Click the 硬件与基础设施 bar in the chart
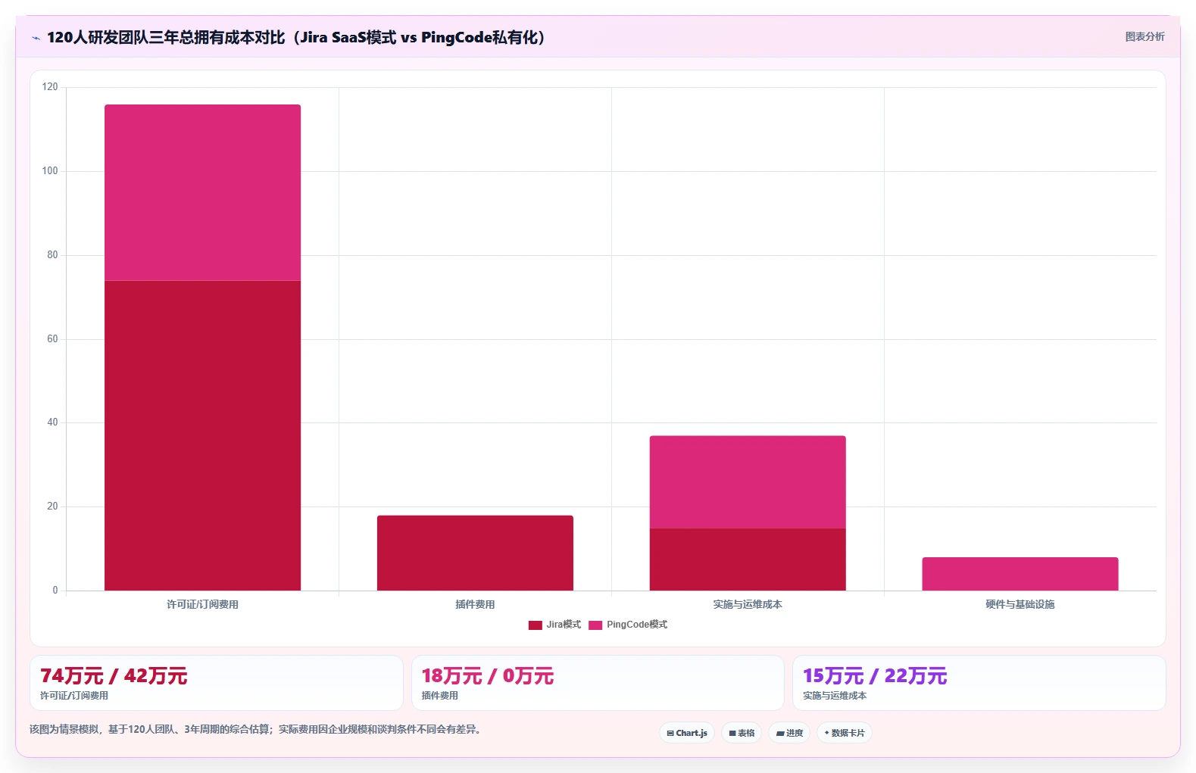This screenshot has width=1196, height=773. click(x=1020, y=574)
